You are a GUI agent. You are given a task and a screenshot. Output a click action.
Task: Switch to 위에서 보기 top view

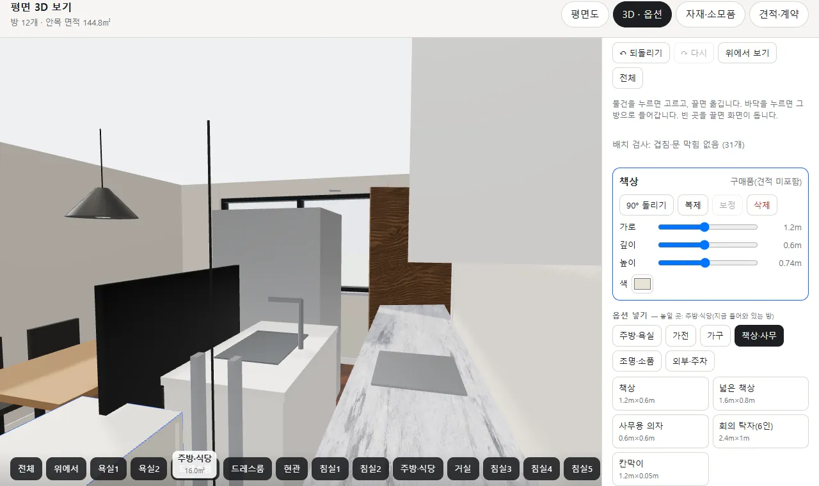(x=747, y=53)
